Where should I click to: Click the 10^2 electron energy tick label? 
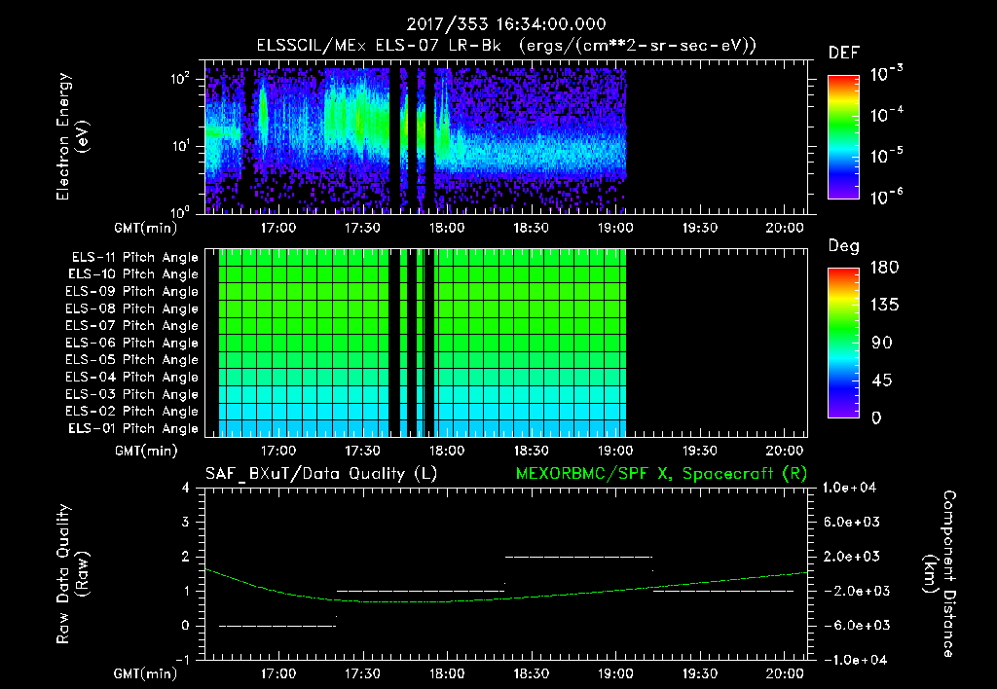pos(180,80)
